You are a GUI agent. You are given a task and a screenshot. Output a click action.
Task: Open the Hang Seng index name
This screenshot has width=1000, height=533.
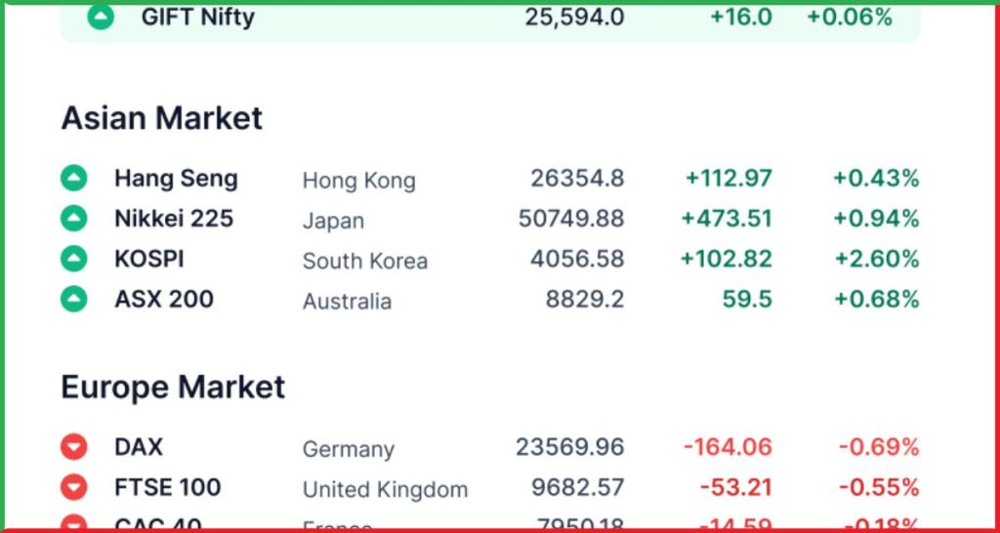(x=176, y=179)
